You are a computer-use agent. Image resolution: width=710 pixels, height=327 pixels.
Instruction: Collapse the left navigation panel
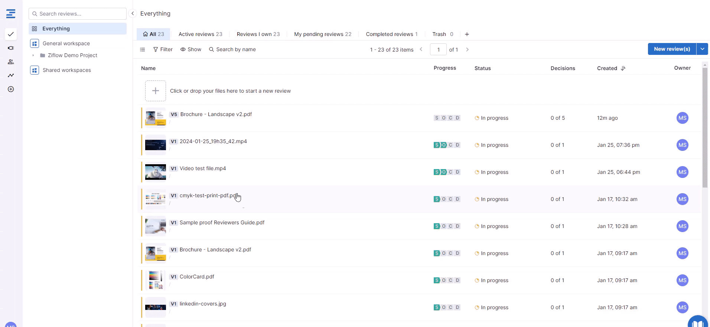click(x=133, y=13)
